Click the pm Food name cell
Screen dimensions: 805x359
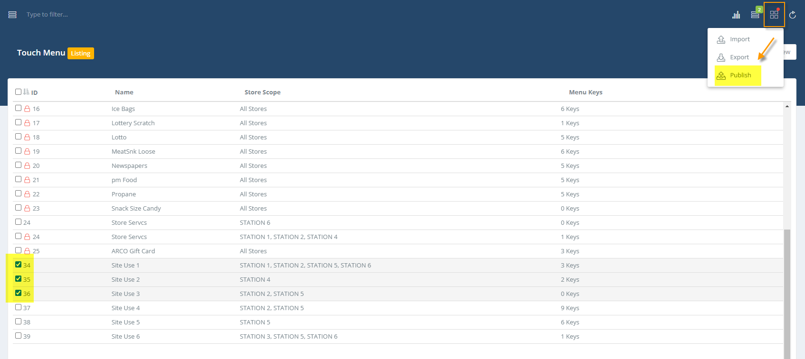[x=124, y=180]
